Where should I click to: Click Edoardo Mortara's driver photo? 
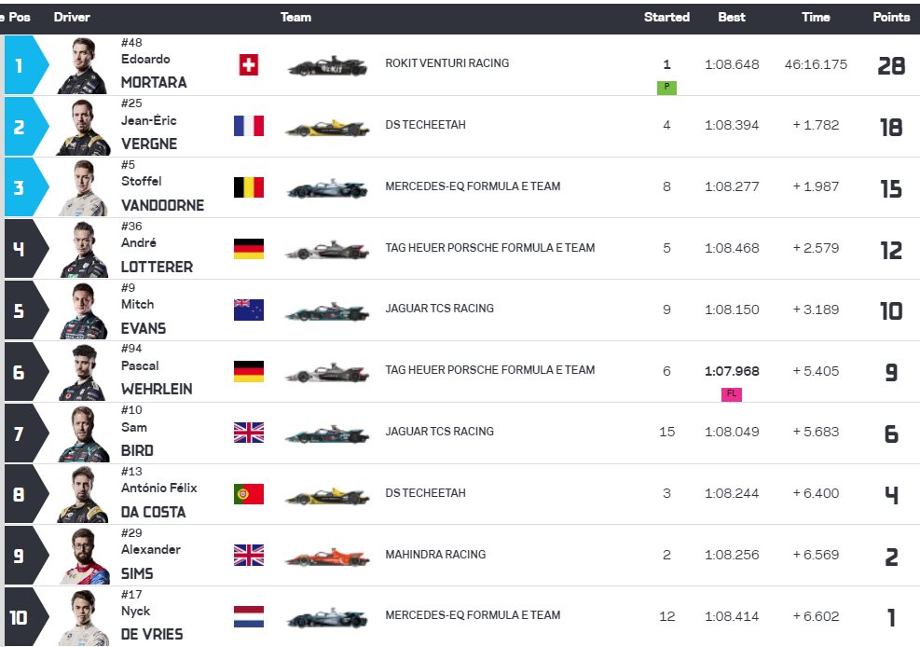tap(83, 65)
